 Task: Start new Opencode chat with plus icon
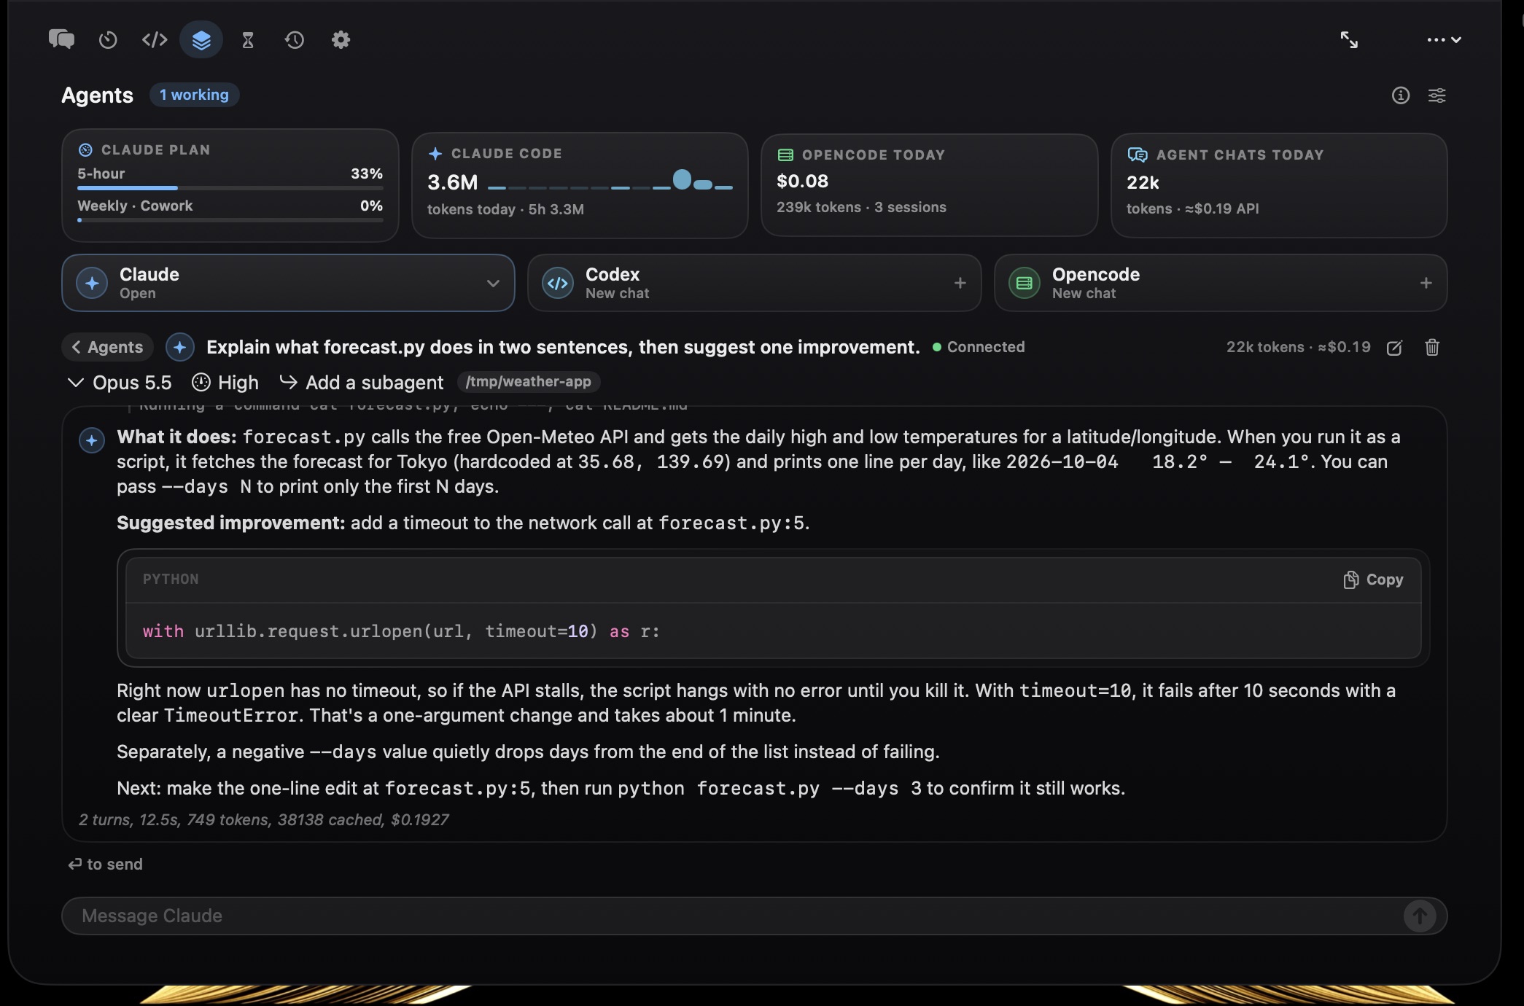click(x=1426, y=283)
